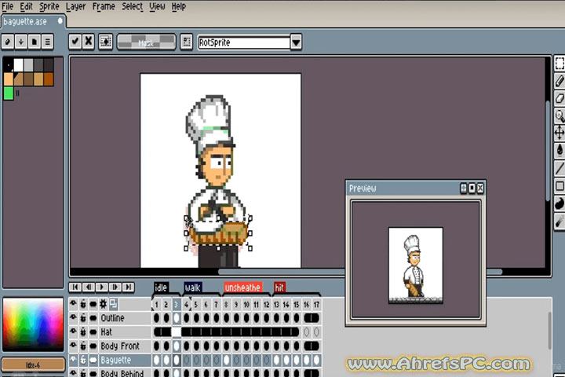This screenshot has height=377, width=565.
Task: Select the Body Front layer name
Action: coord(120,346)
